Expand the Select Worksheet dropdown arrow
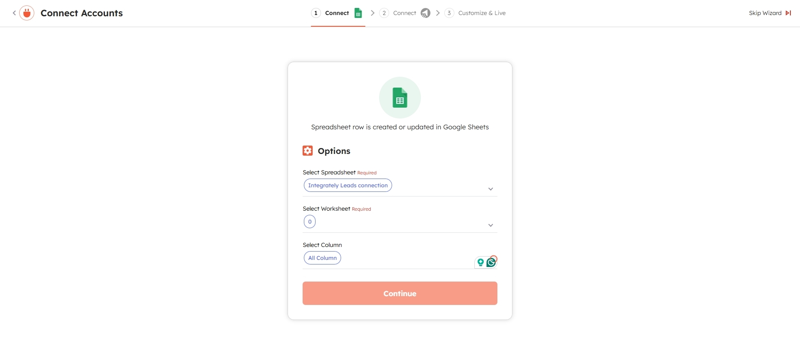The width and height of the screenshot is (800, 350). point(491,225)
